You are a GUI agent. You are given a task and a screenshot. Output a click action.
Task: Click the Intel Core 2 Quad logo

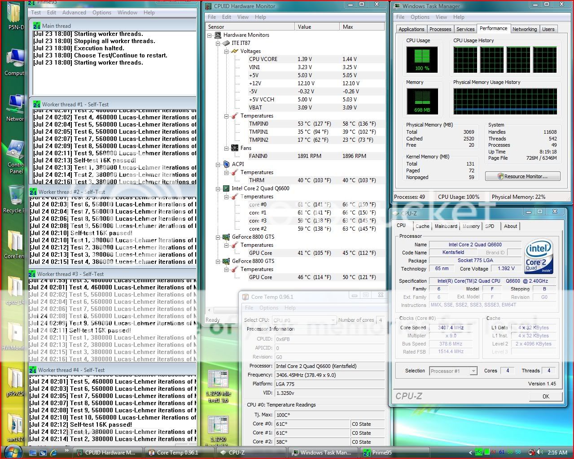(x=538, y=257)
